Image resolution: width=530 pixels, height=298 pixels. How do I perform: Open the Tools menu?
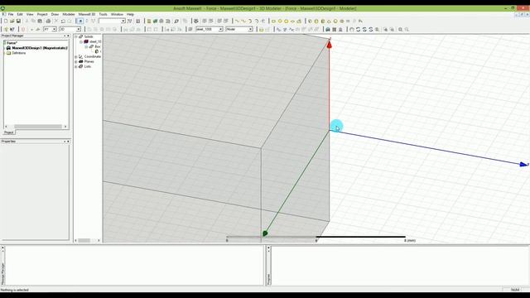point(103,15)
